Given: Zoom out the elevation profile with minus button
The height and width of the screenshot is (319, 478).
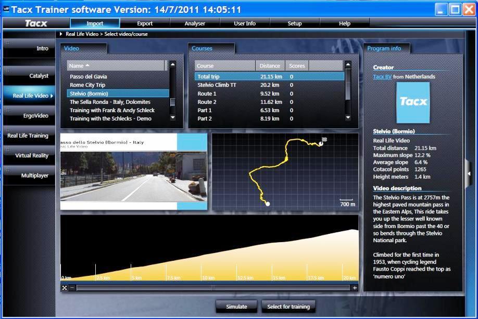Looking at the screenshot, I should pyautogui.click(x=72, y=288).
